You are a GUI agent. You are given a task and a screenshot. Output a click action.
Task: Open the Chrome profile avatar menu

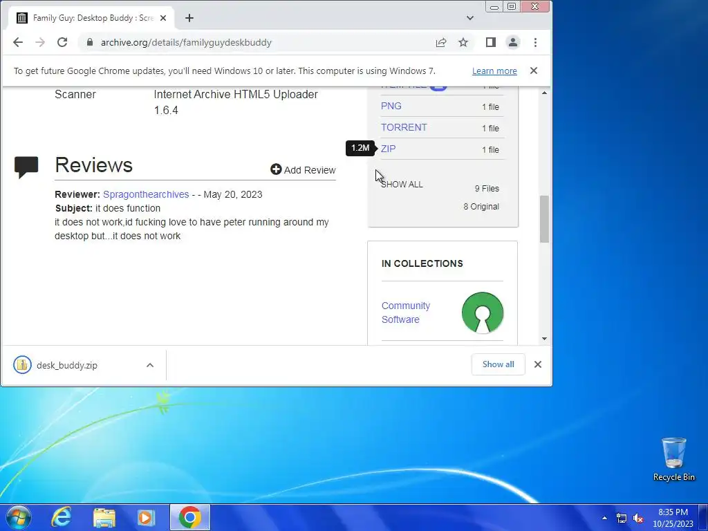tap(513, 42)
